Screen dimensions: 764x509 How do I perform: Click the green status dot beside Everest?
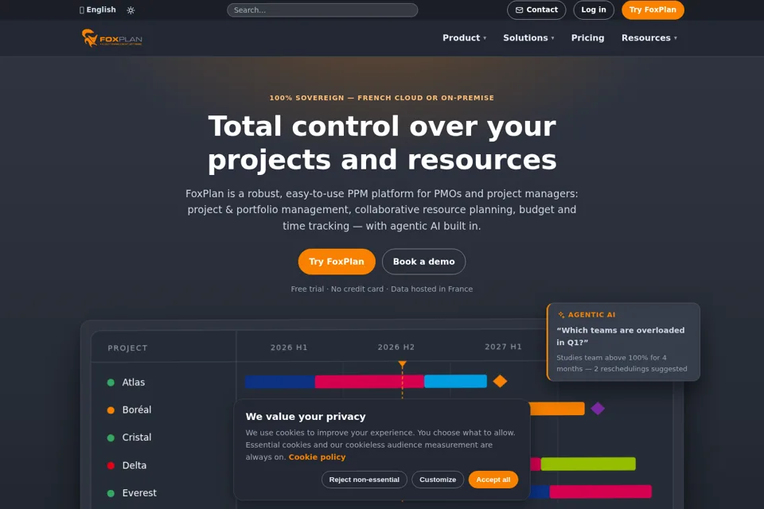coord(111,493)
